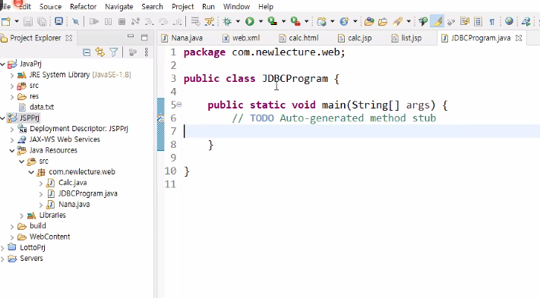Screen dimensions: 540x298
Task: Open the Debug configurations dropdown arrow
Action: click(238, 22)
